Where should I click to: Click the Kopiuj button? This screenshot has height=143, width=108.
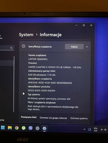[x=74, y=46]
